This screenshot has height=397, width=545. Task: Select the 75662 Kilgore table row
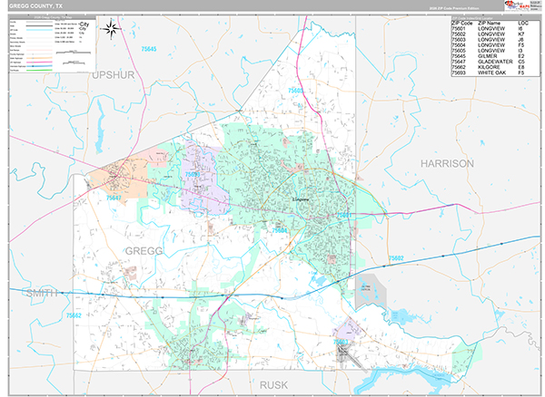click(490, 68)
